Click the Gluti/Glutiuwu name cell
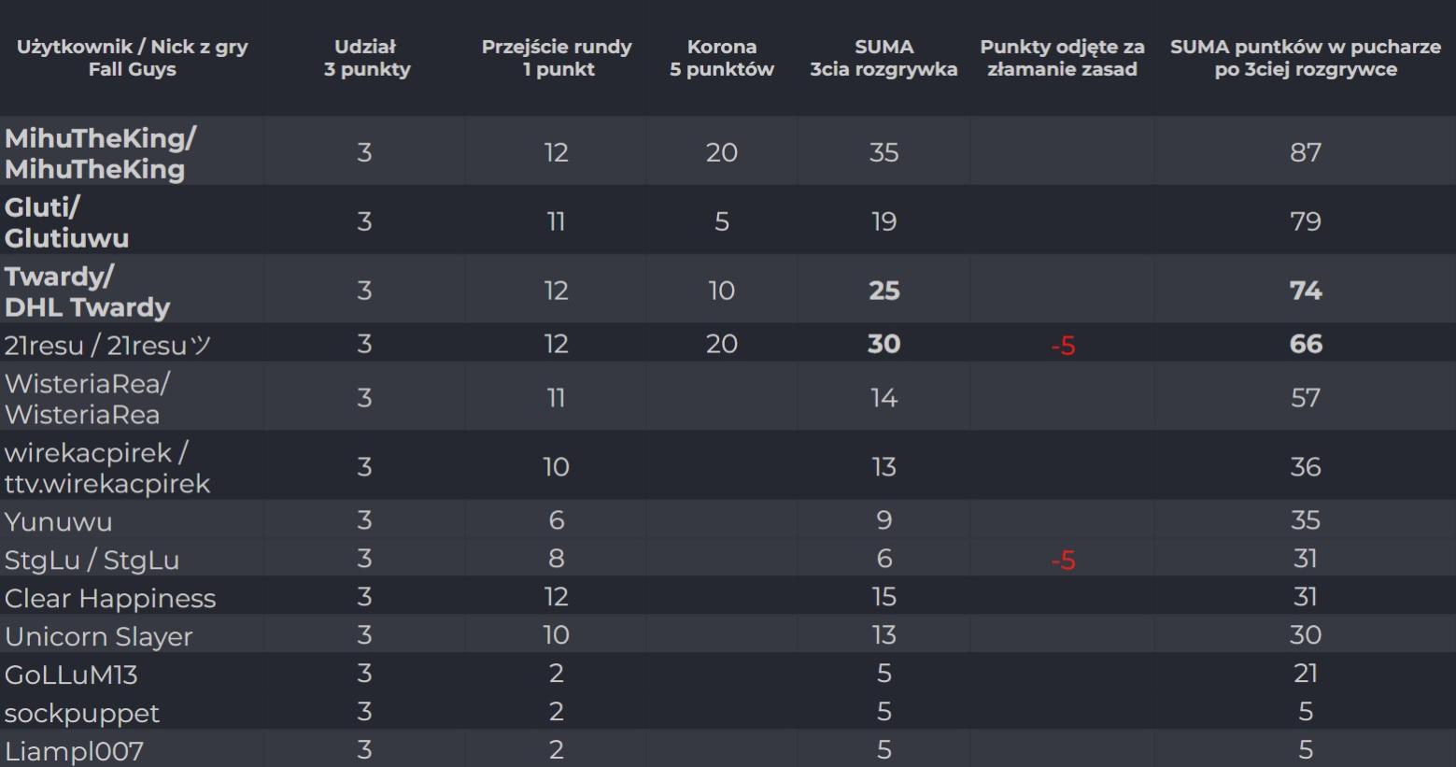Viewport: 1456px width, 767px height. point(66,222)
